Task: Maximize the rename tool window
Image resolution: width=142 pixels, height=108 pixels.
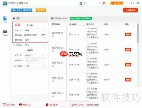Action: (x=132, y=3)
